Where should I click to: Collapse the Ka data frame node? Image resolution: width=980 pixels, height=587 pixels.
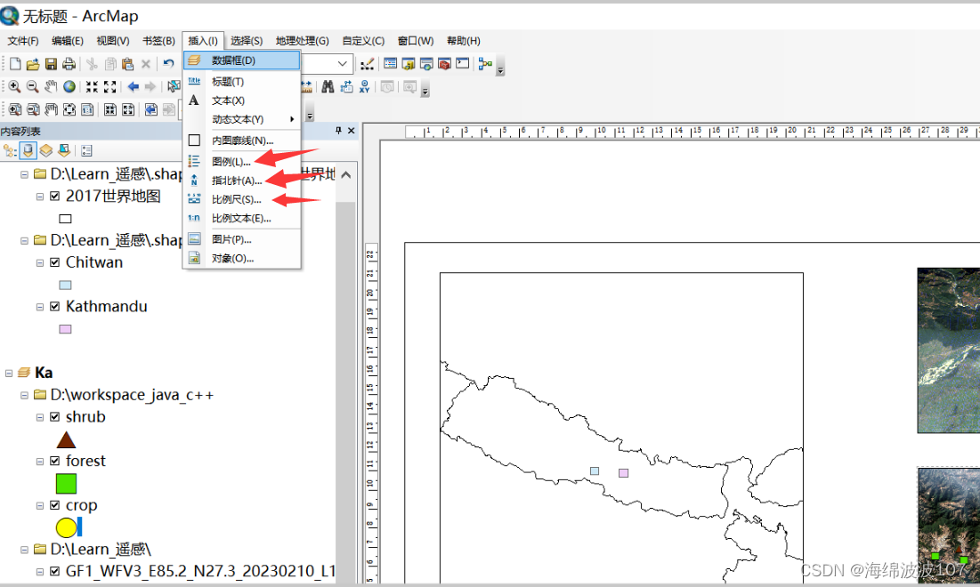point(9,373)
